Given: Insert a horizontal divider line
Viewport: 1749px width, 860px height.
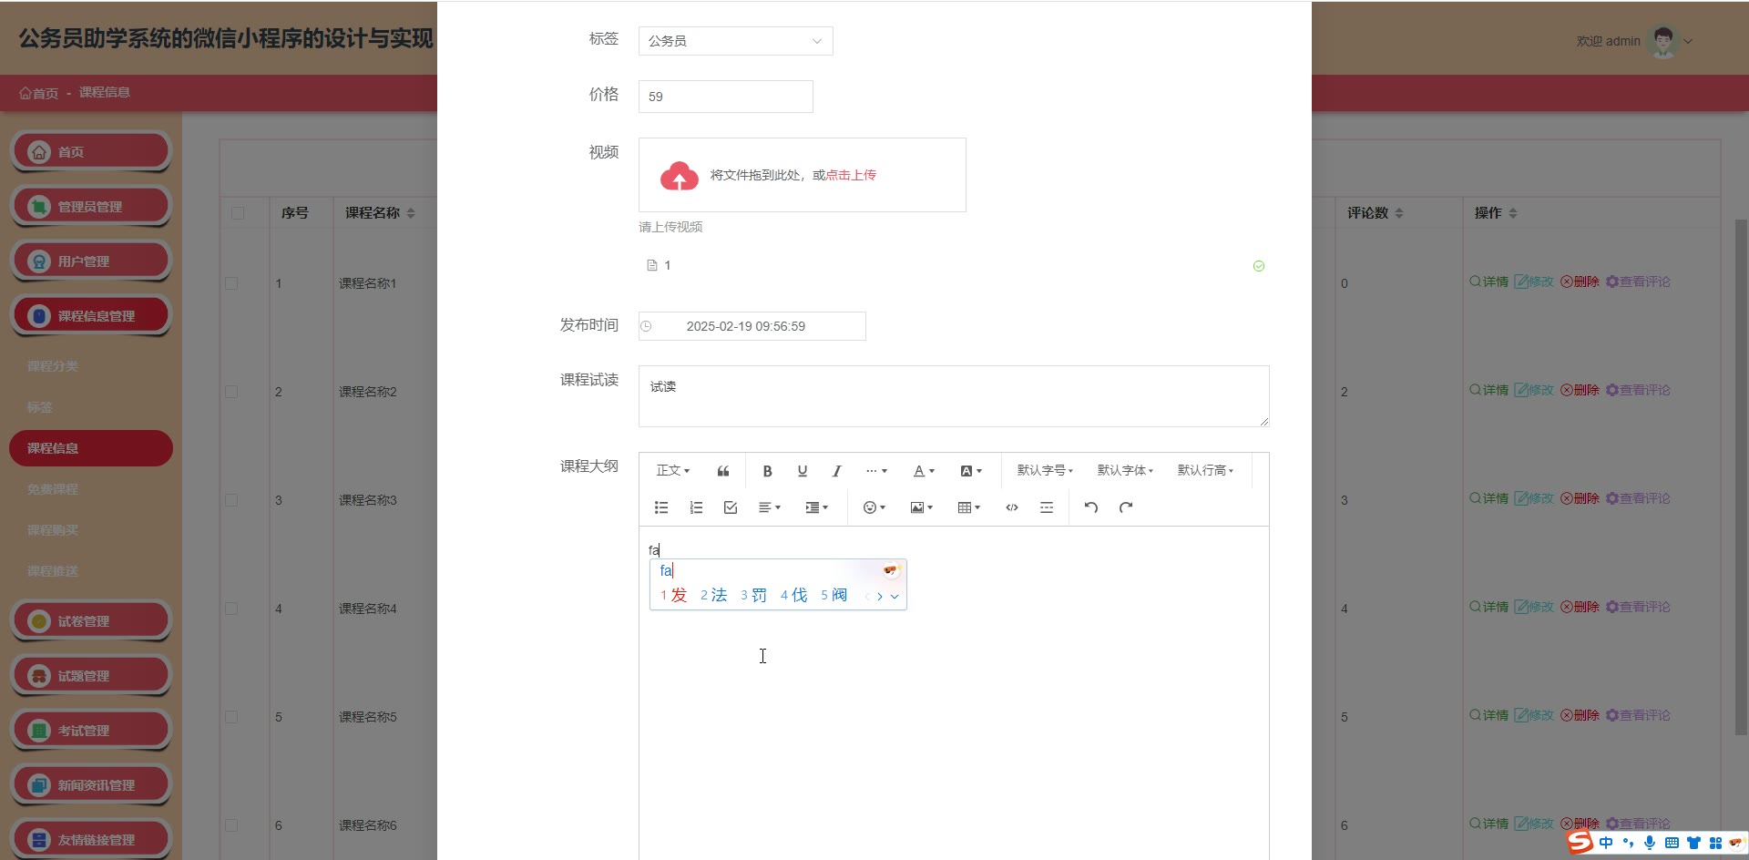Looking at the screenshot, I should click(1047, 507).
